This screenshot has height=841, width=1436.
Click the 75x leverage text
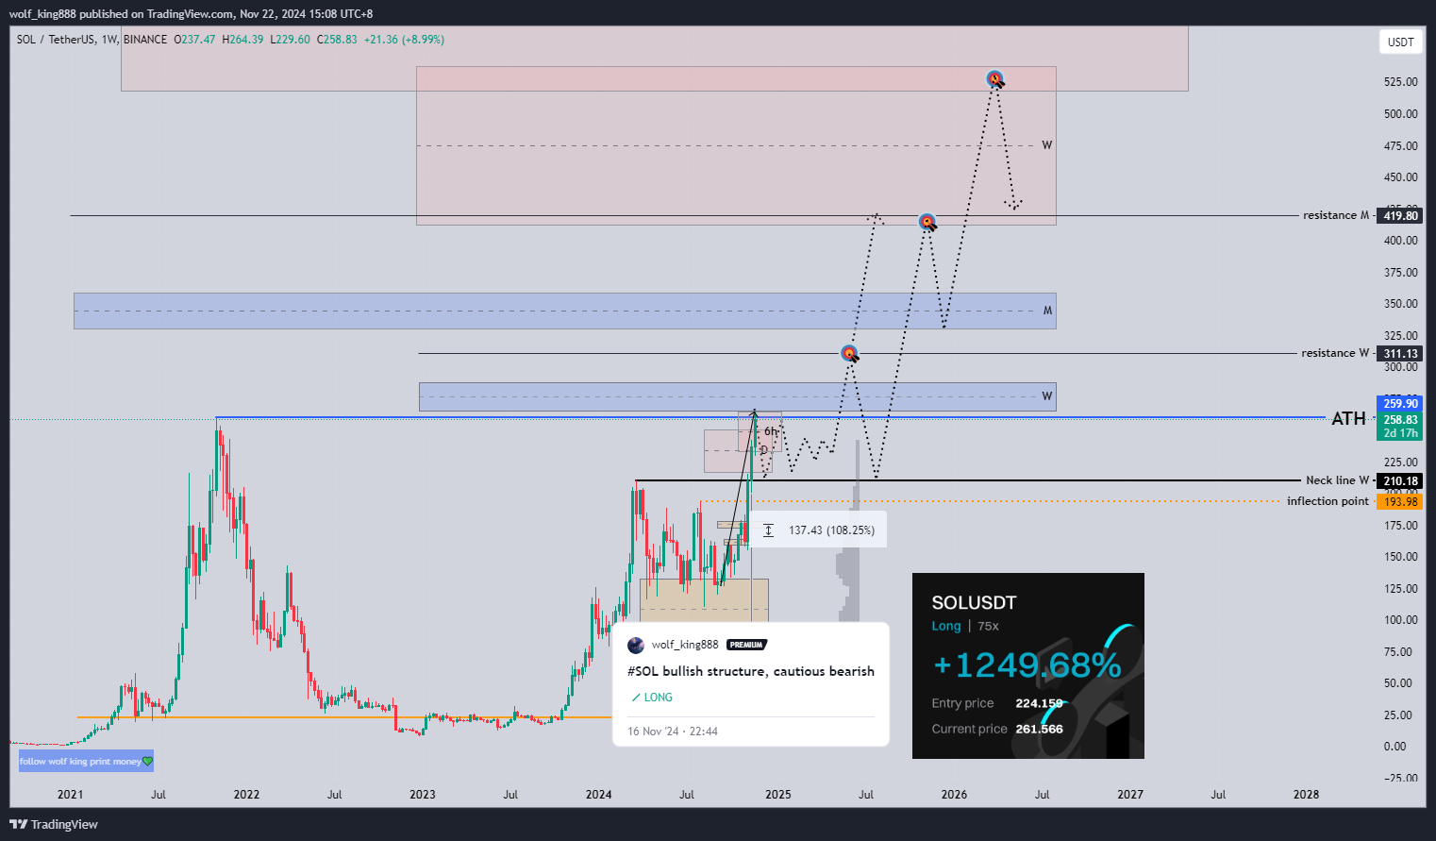click(988, 626)
